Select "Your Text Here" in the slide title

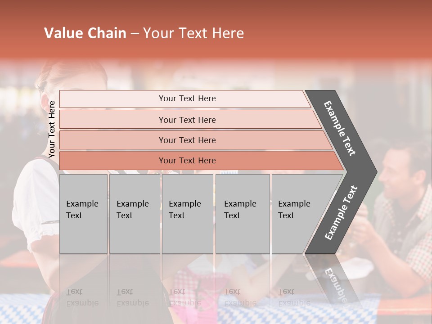193,33
